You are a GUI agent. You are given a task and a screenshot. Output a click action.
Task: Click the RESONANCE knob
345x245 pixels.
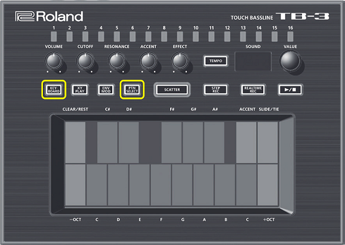[x=116, y=61]
